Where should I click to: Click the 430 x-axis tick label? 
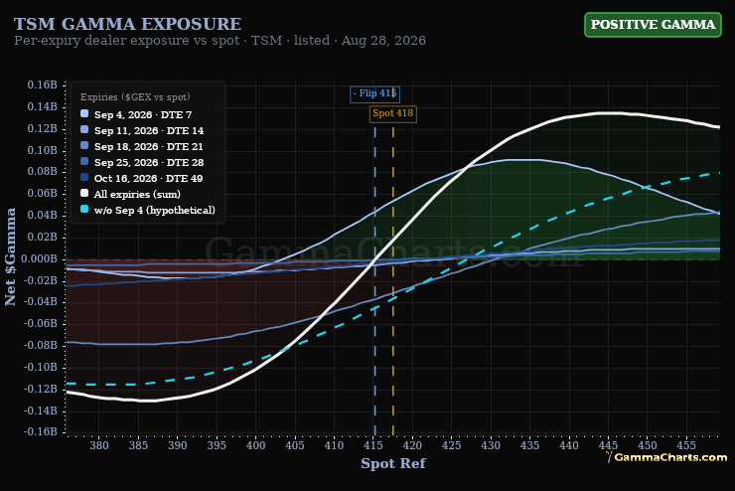coord(491,445)
